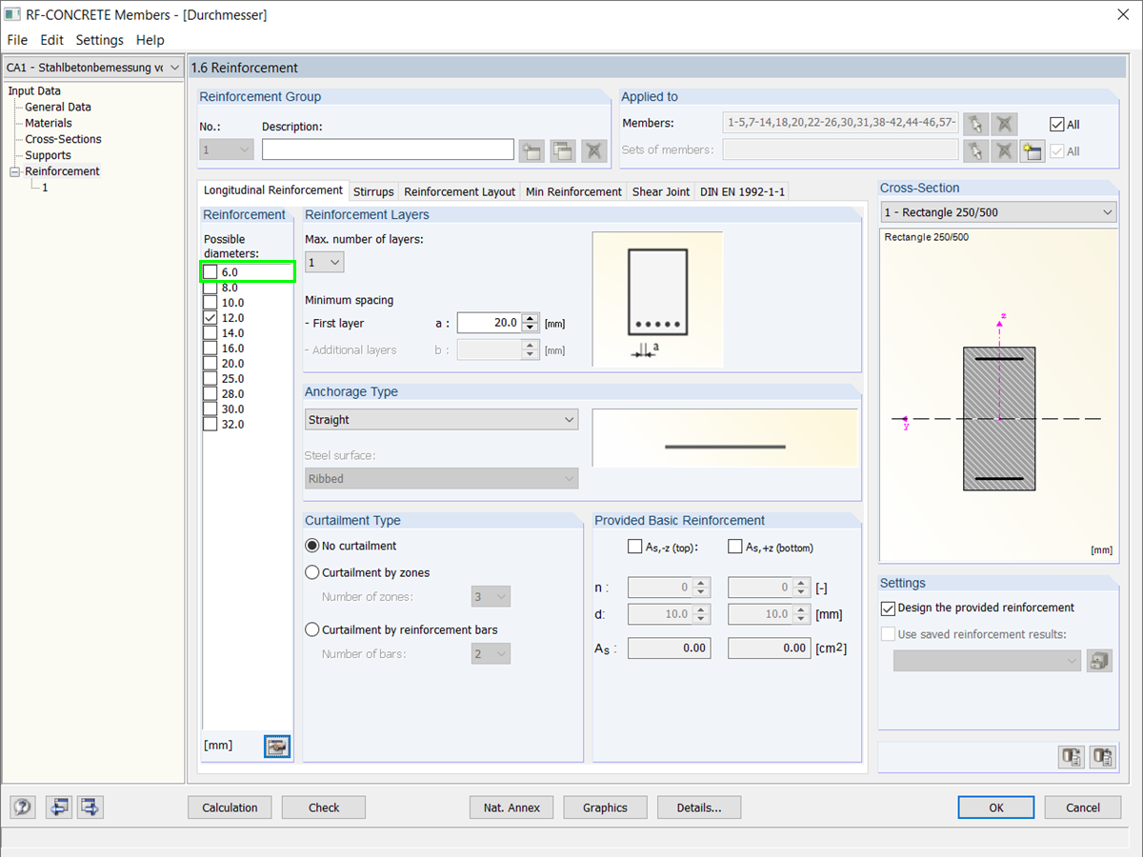Click the help icon at bottom left
Screen dimensions: 1143x857
pos(23,807)
